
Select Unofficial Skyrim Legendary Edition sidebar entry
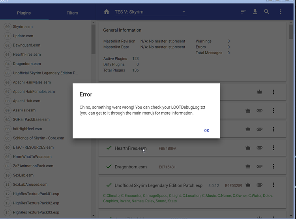click(45, 73)
